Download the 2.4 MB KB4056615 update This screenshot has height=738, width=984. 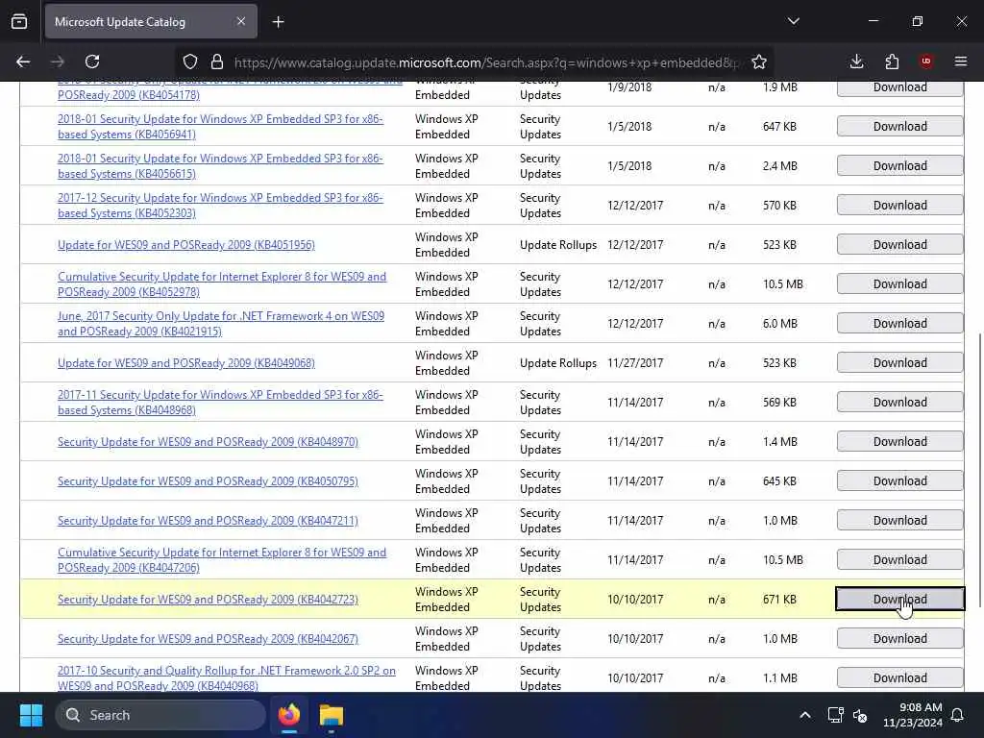tap(899, 165)
